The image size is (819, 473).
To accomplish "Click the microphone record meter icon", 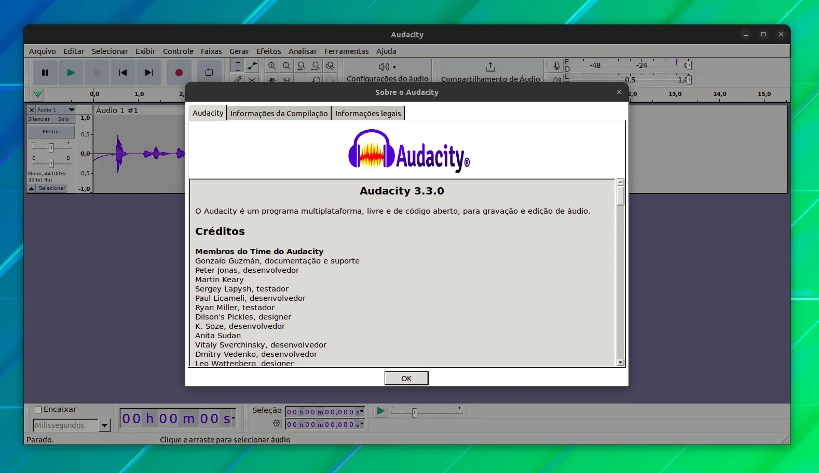I will pos(556,66).
